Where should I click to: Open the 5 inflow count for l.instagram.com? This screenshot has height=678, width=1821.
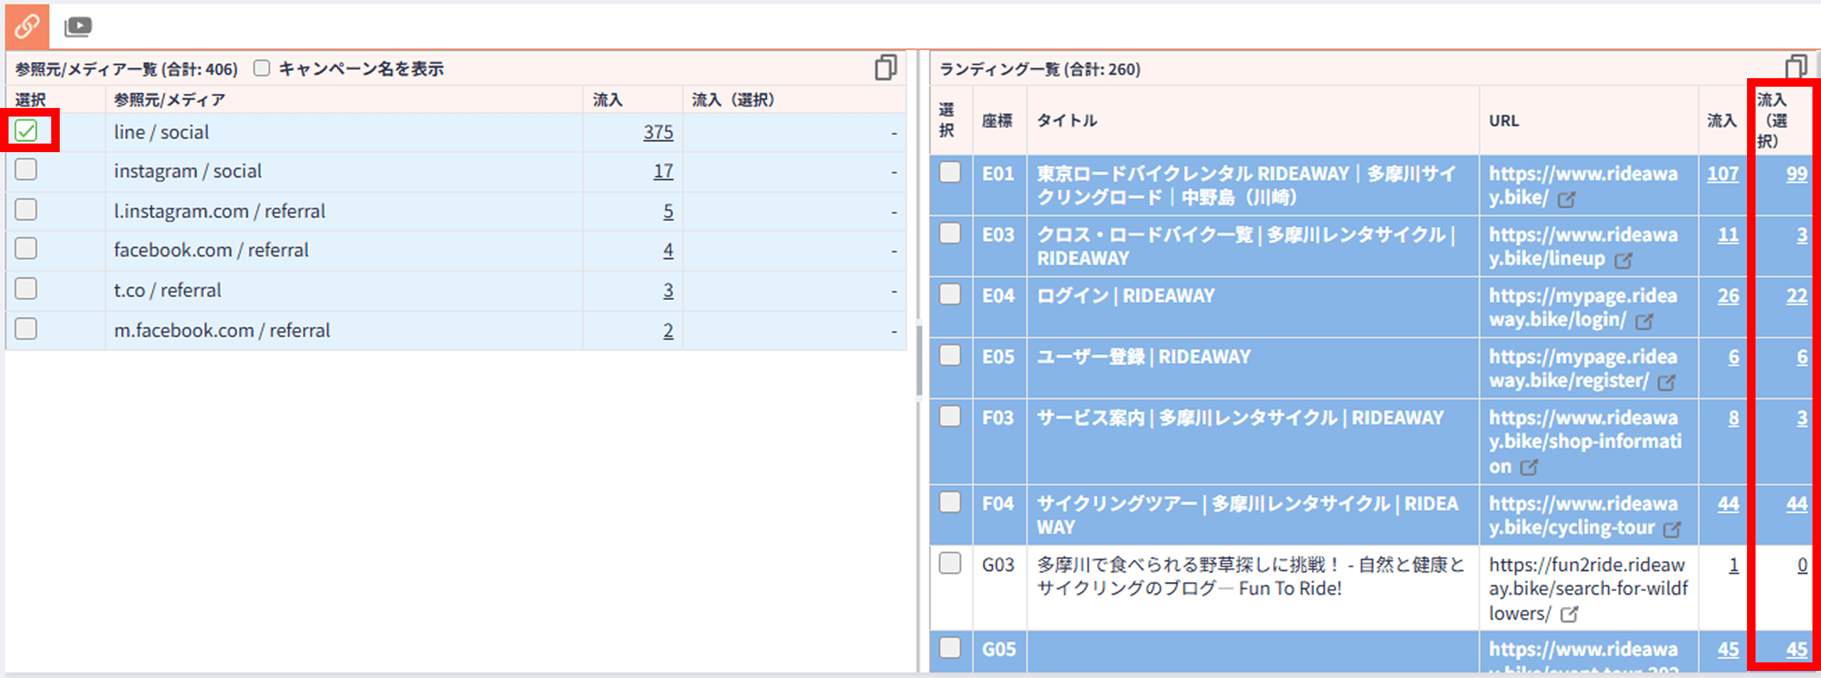[x=669, y=211]
